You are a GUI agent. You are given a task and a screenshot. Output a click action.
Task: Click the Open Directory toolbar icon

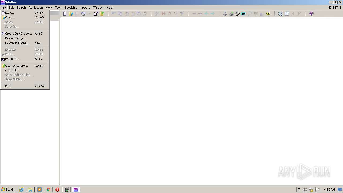tap(102, 14)
